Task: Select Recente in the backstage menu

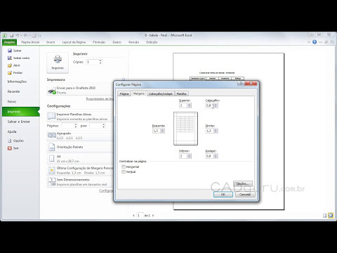Action: [13, 91]
